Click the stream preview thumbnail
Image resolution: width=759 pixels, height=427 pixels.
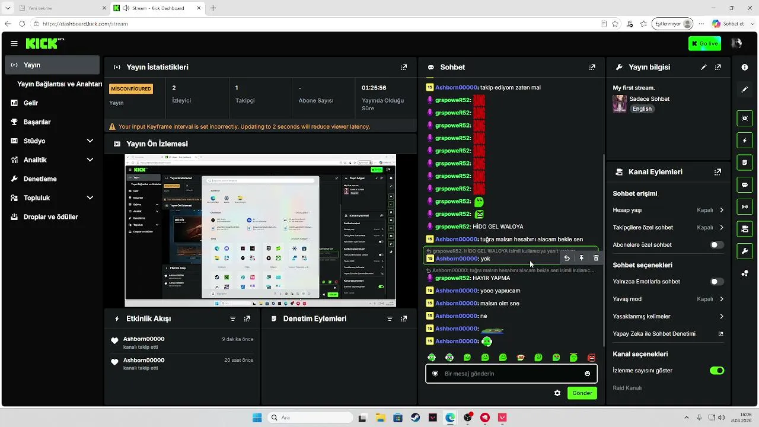tap(260, 231)
